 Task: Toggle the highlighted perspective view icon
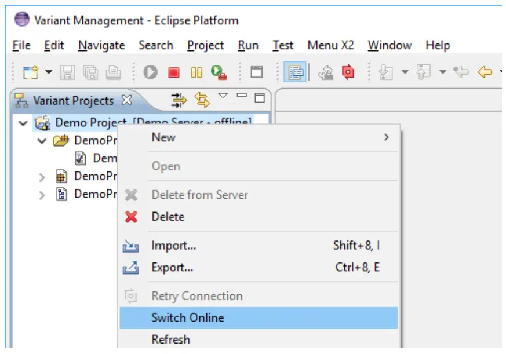coord(295,72)
